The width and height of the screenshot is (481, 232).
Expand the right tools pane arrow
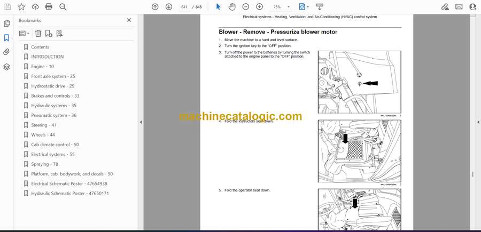[x=478, y=122]
